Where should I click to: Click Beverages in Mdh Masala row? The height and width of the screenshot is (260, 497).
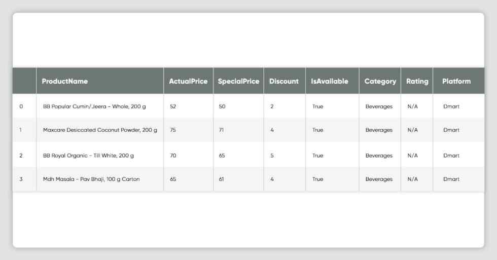[x=379, y=179]
